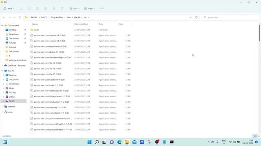This screenshot has height=146, width=261.
Task: Refresh the current folder
Action: tap(197, 17)
